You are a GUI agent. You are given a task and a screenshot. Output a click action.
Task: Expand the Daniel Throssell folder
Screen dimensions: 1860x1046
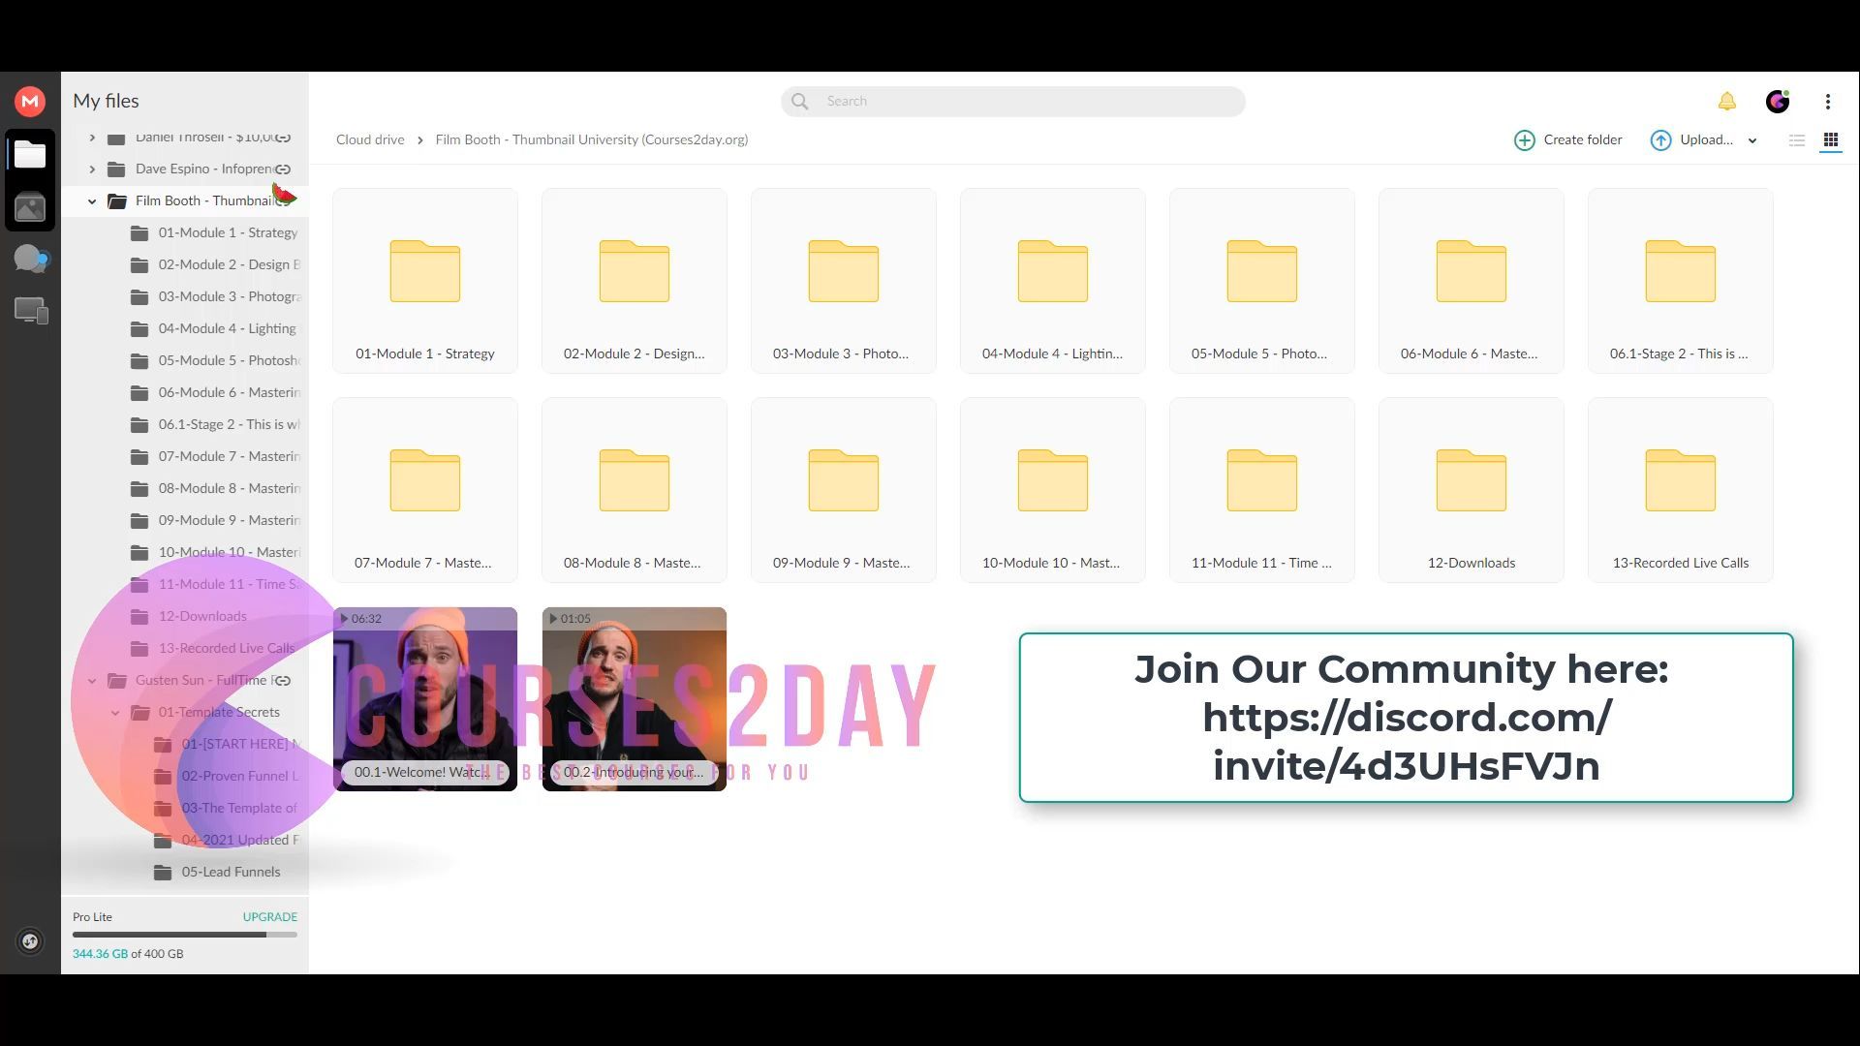pyautogui.click(x=92, y=138)
